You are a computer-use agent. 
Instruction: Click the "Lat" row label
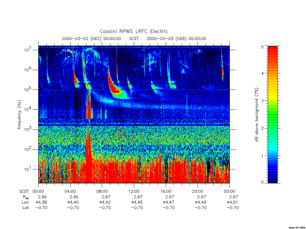point(26,208)
